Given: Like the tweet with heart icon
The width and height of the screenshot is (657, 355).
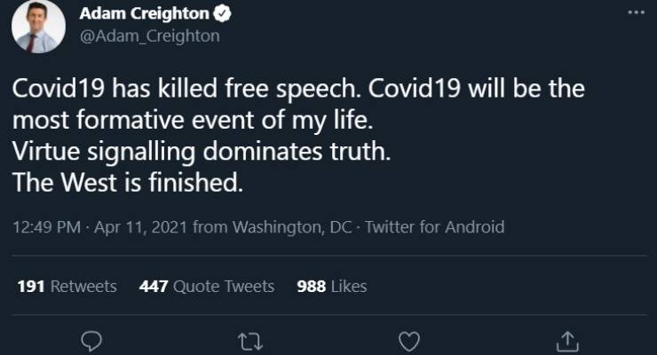Looking at the screenshot, I should (x=408, y=340).
